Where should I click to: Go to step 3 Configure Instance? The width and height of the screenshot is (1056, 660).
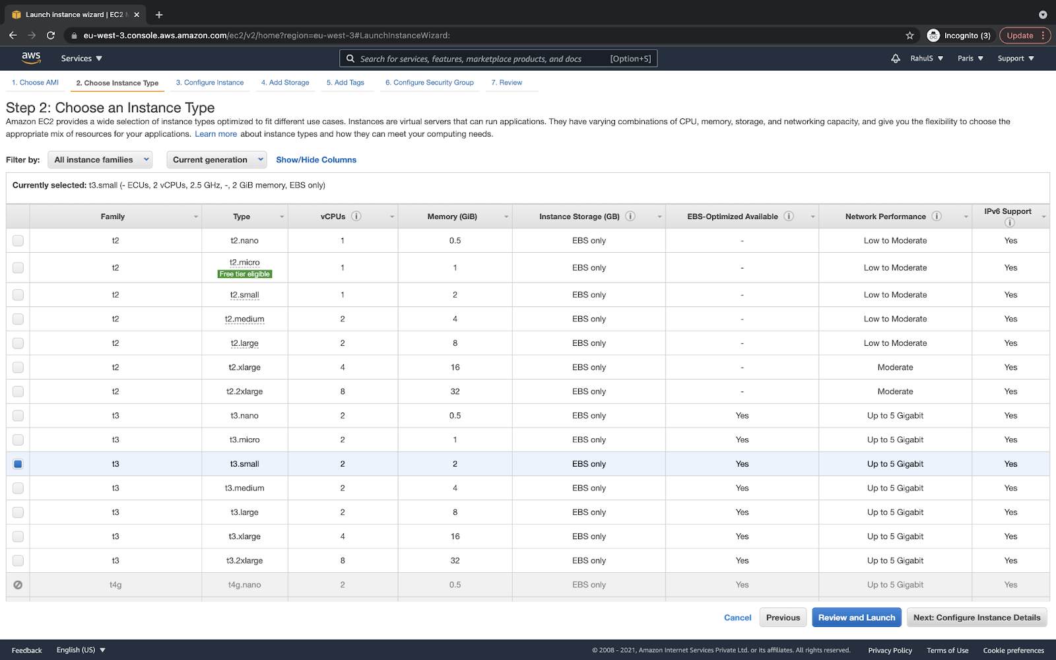click(x=210, y=82)
